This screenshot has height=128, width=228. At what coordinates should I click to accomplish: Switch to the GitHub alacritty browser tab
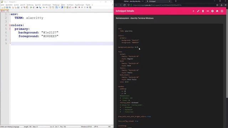pyautogui.click(x=132, y=1)
